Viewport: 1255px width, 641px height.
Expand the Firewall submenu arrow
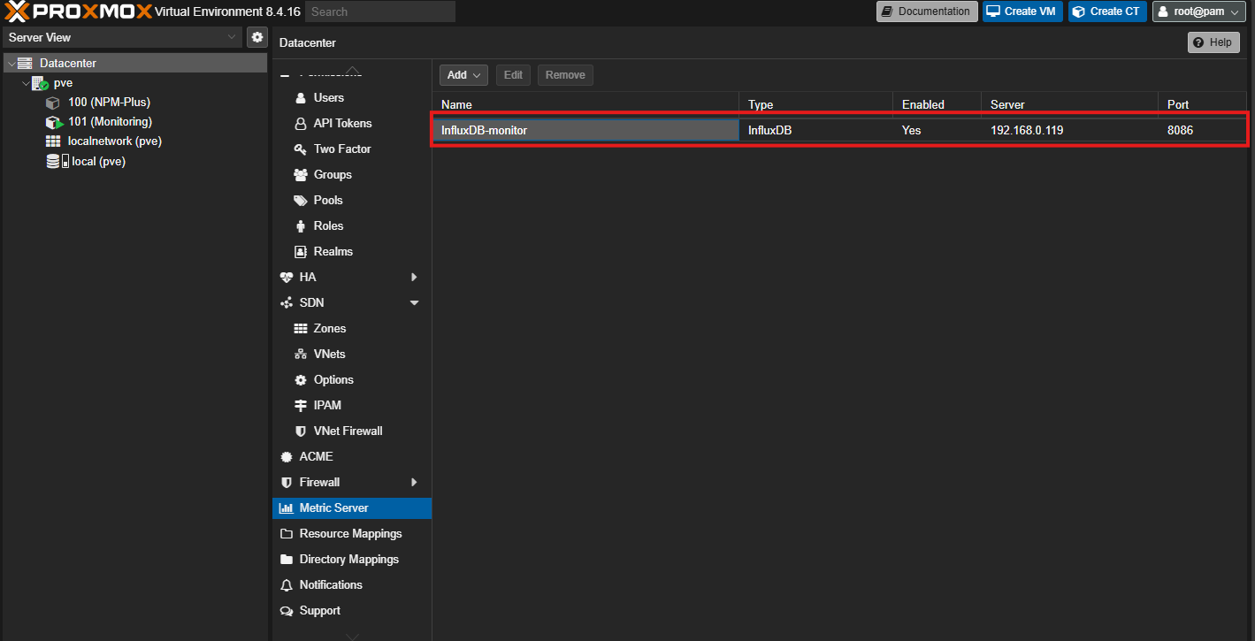click(414, 483)
